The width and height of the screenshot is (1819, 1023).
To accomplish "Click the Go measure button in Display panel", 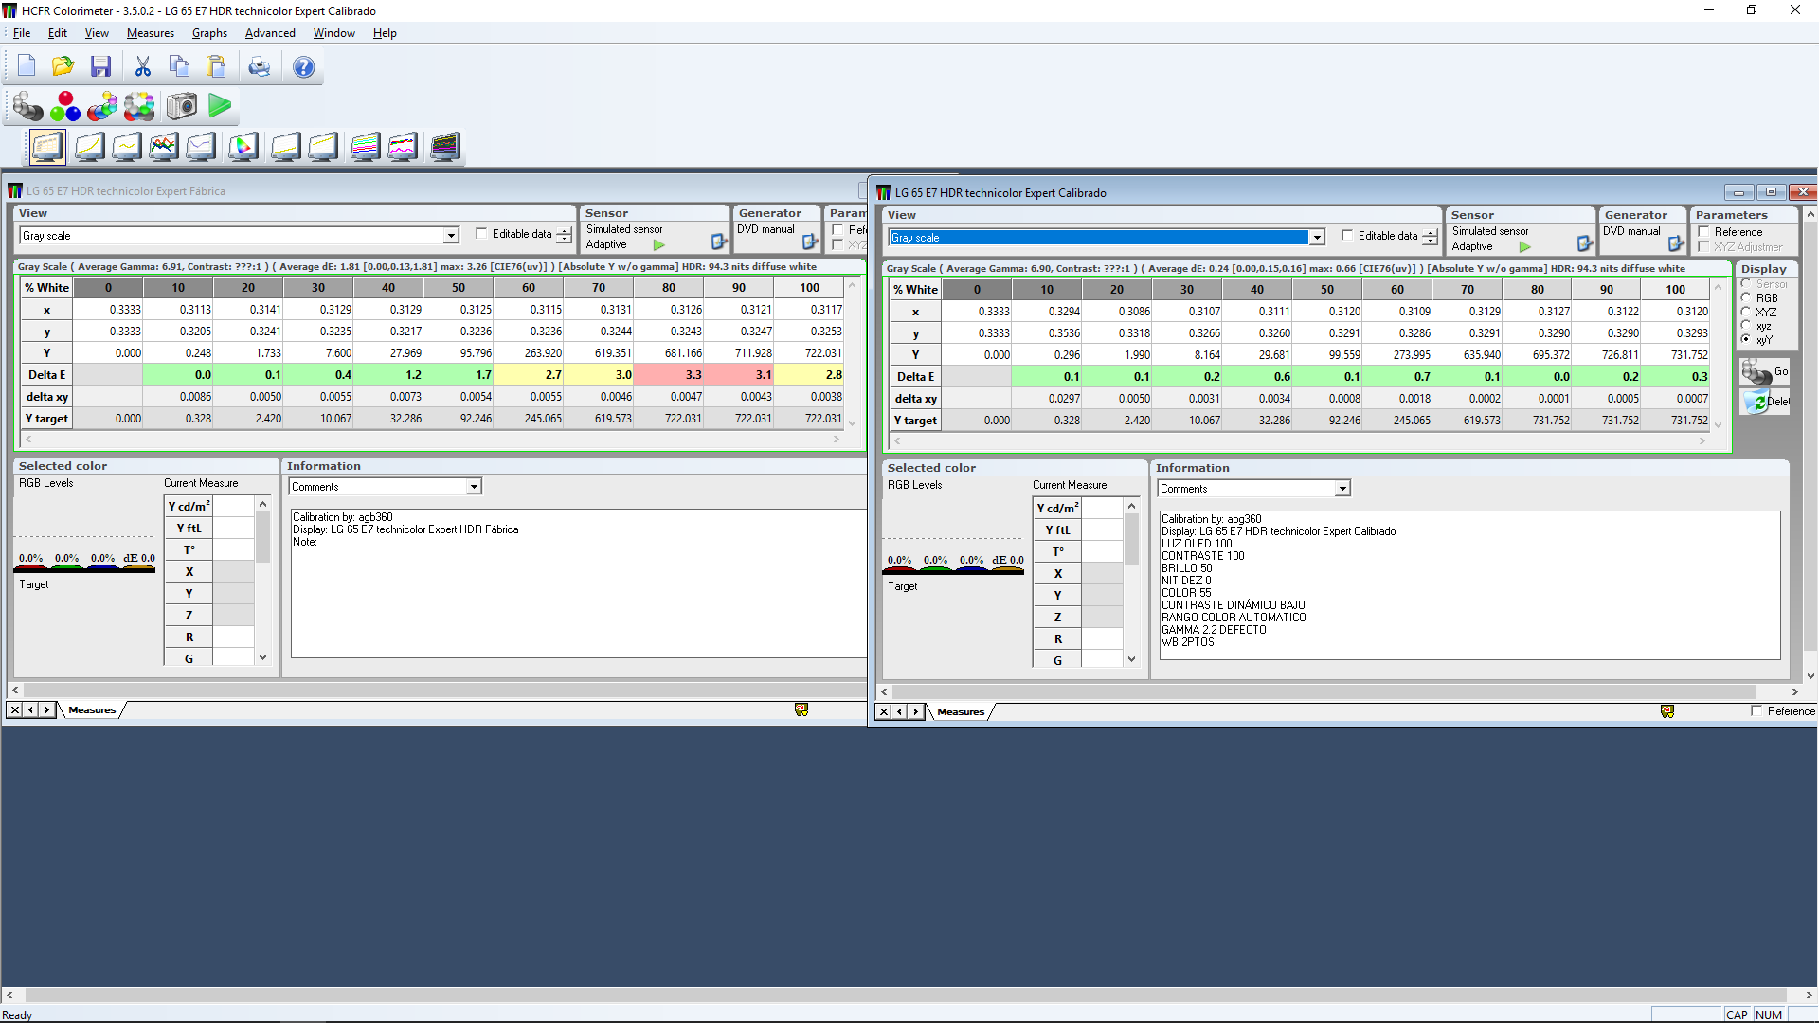I will coord(1764,371).
